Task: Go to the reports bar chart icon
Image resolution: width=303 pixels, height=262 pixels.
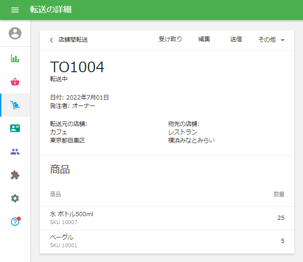Action: pos(15,58)
